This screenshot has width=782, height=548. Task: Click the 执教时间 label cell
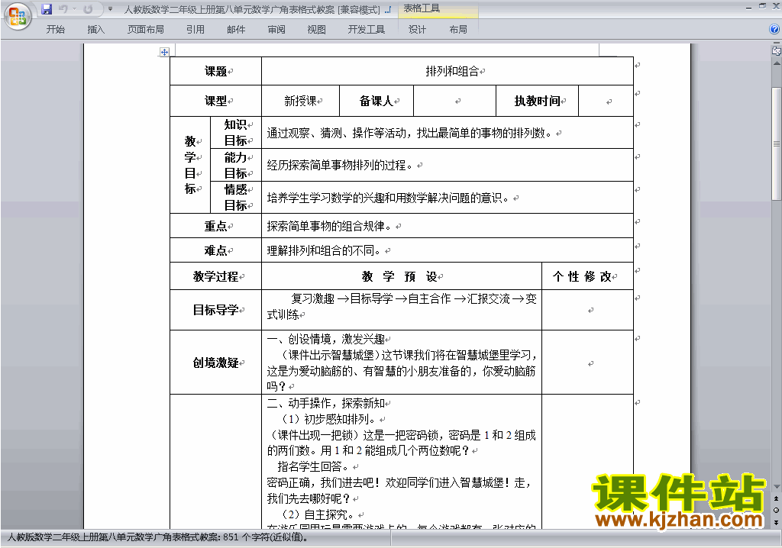pos(537,101)
